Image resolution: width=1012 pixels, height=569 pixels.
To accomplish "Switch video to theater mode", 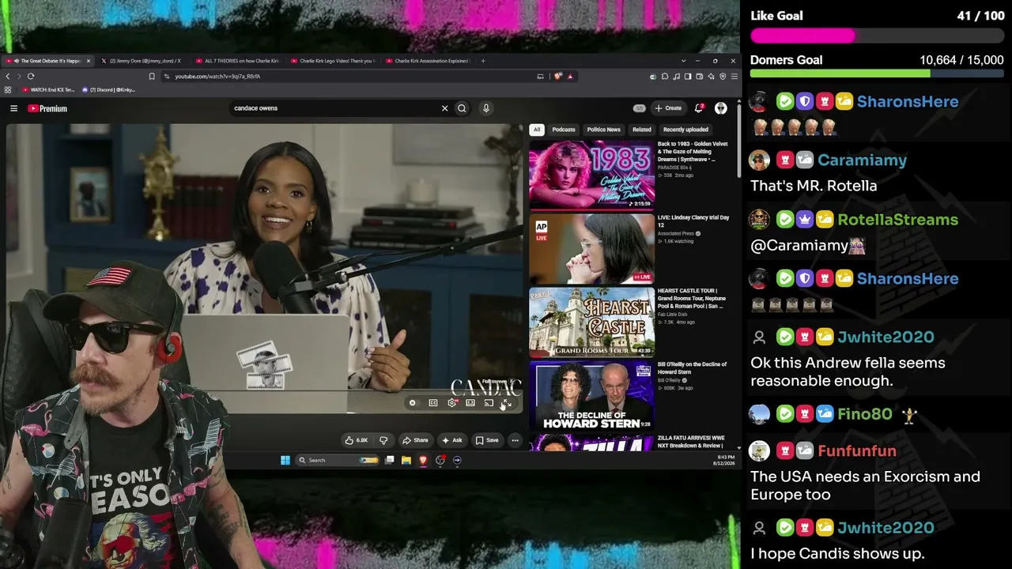I will 470,403.
